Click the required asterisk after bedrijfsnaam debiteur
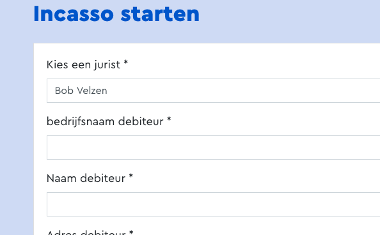Viewport: 380px width, 235px height. (169, 119)
